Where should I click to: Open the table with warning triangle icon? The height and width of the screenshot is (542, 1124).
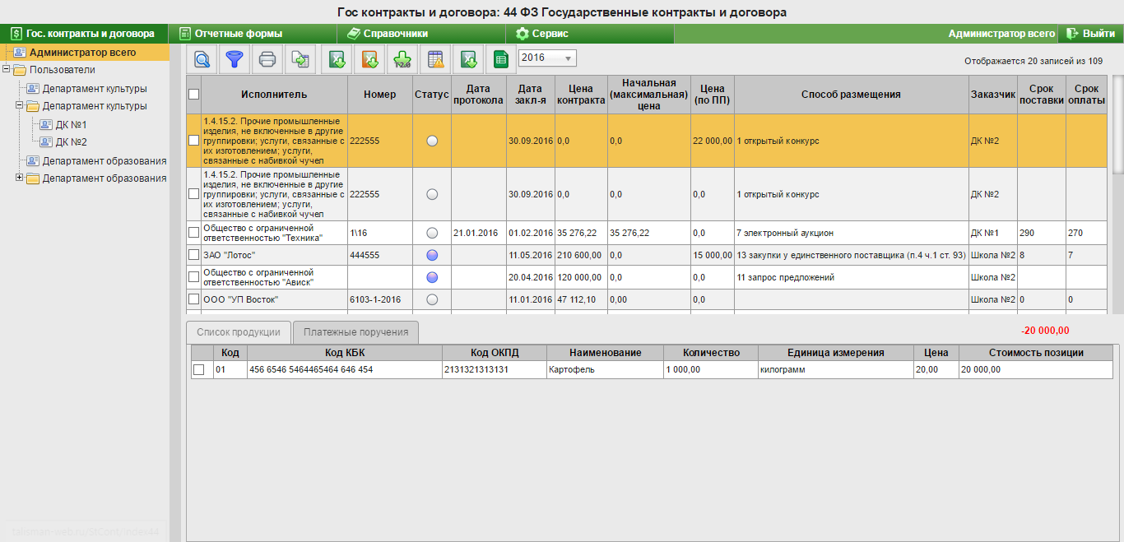pyautogui.click(x=435, y=58)
